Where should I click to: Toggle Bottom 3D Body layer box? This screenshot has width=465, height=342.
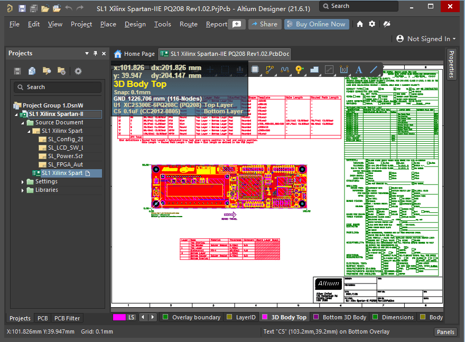pyautogui.click(x=316, y=317)
